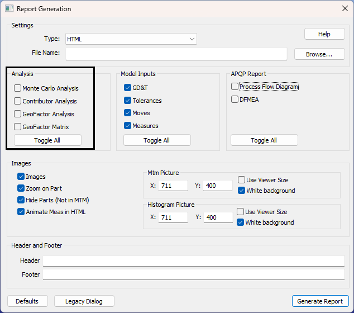Image resolution: width=354 pixels, height=313 pixels.
Task: Click Generate Report
Action: click(320, 301)
